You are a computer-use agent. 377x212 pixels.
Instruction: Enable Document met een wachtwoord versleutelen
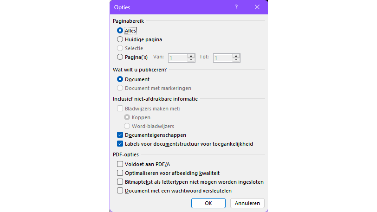click(120, 190)
